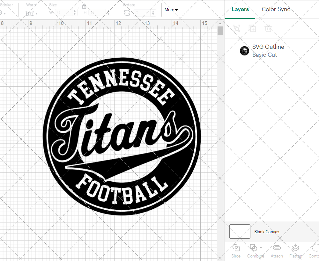Toggle the aspect ratio lock for Size
Image resolution: width=319 pixels, height=261 pixels.
84,6
